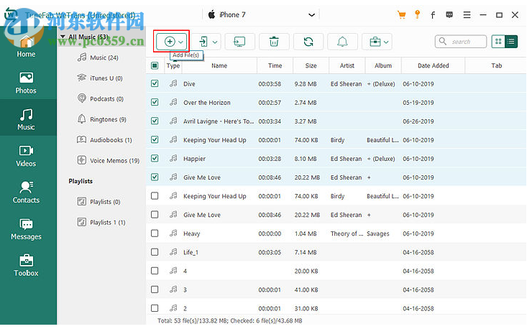The image size is (527, 329).
Task: Open the Add File(s) button
Action: [171, 42]
